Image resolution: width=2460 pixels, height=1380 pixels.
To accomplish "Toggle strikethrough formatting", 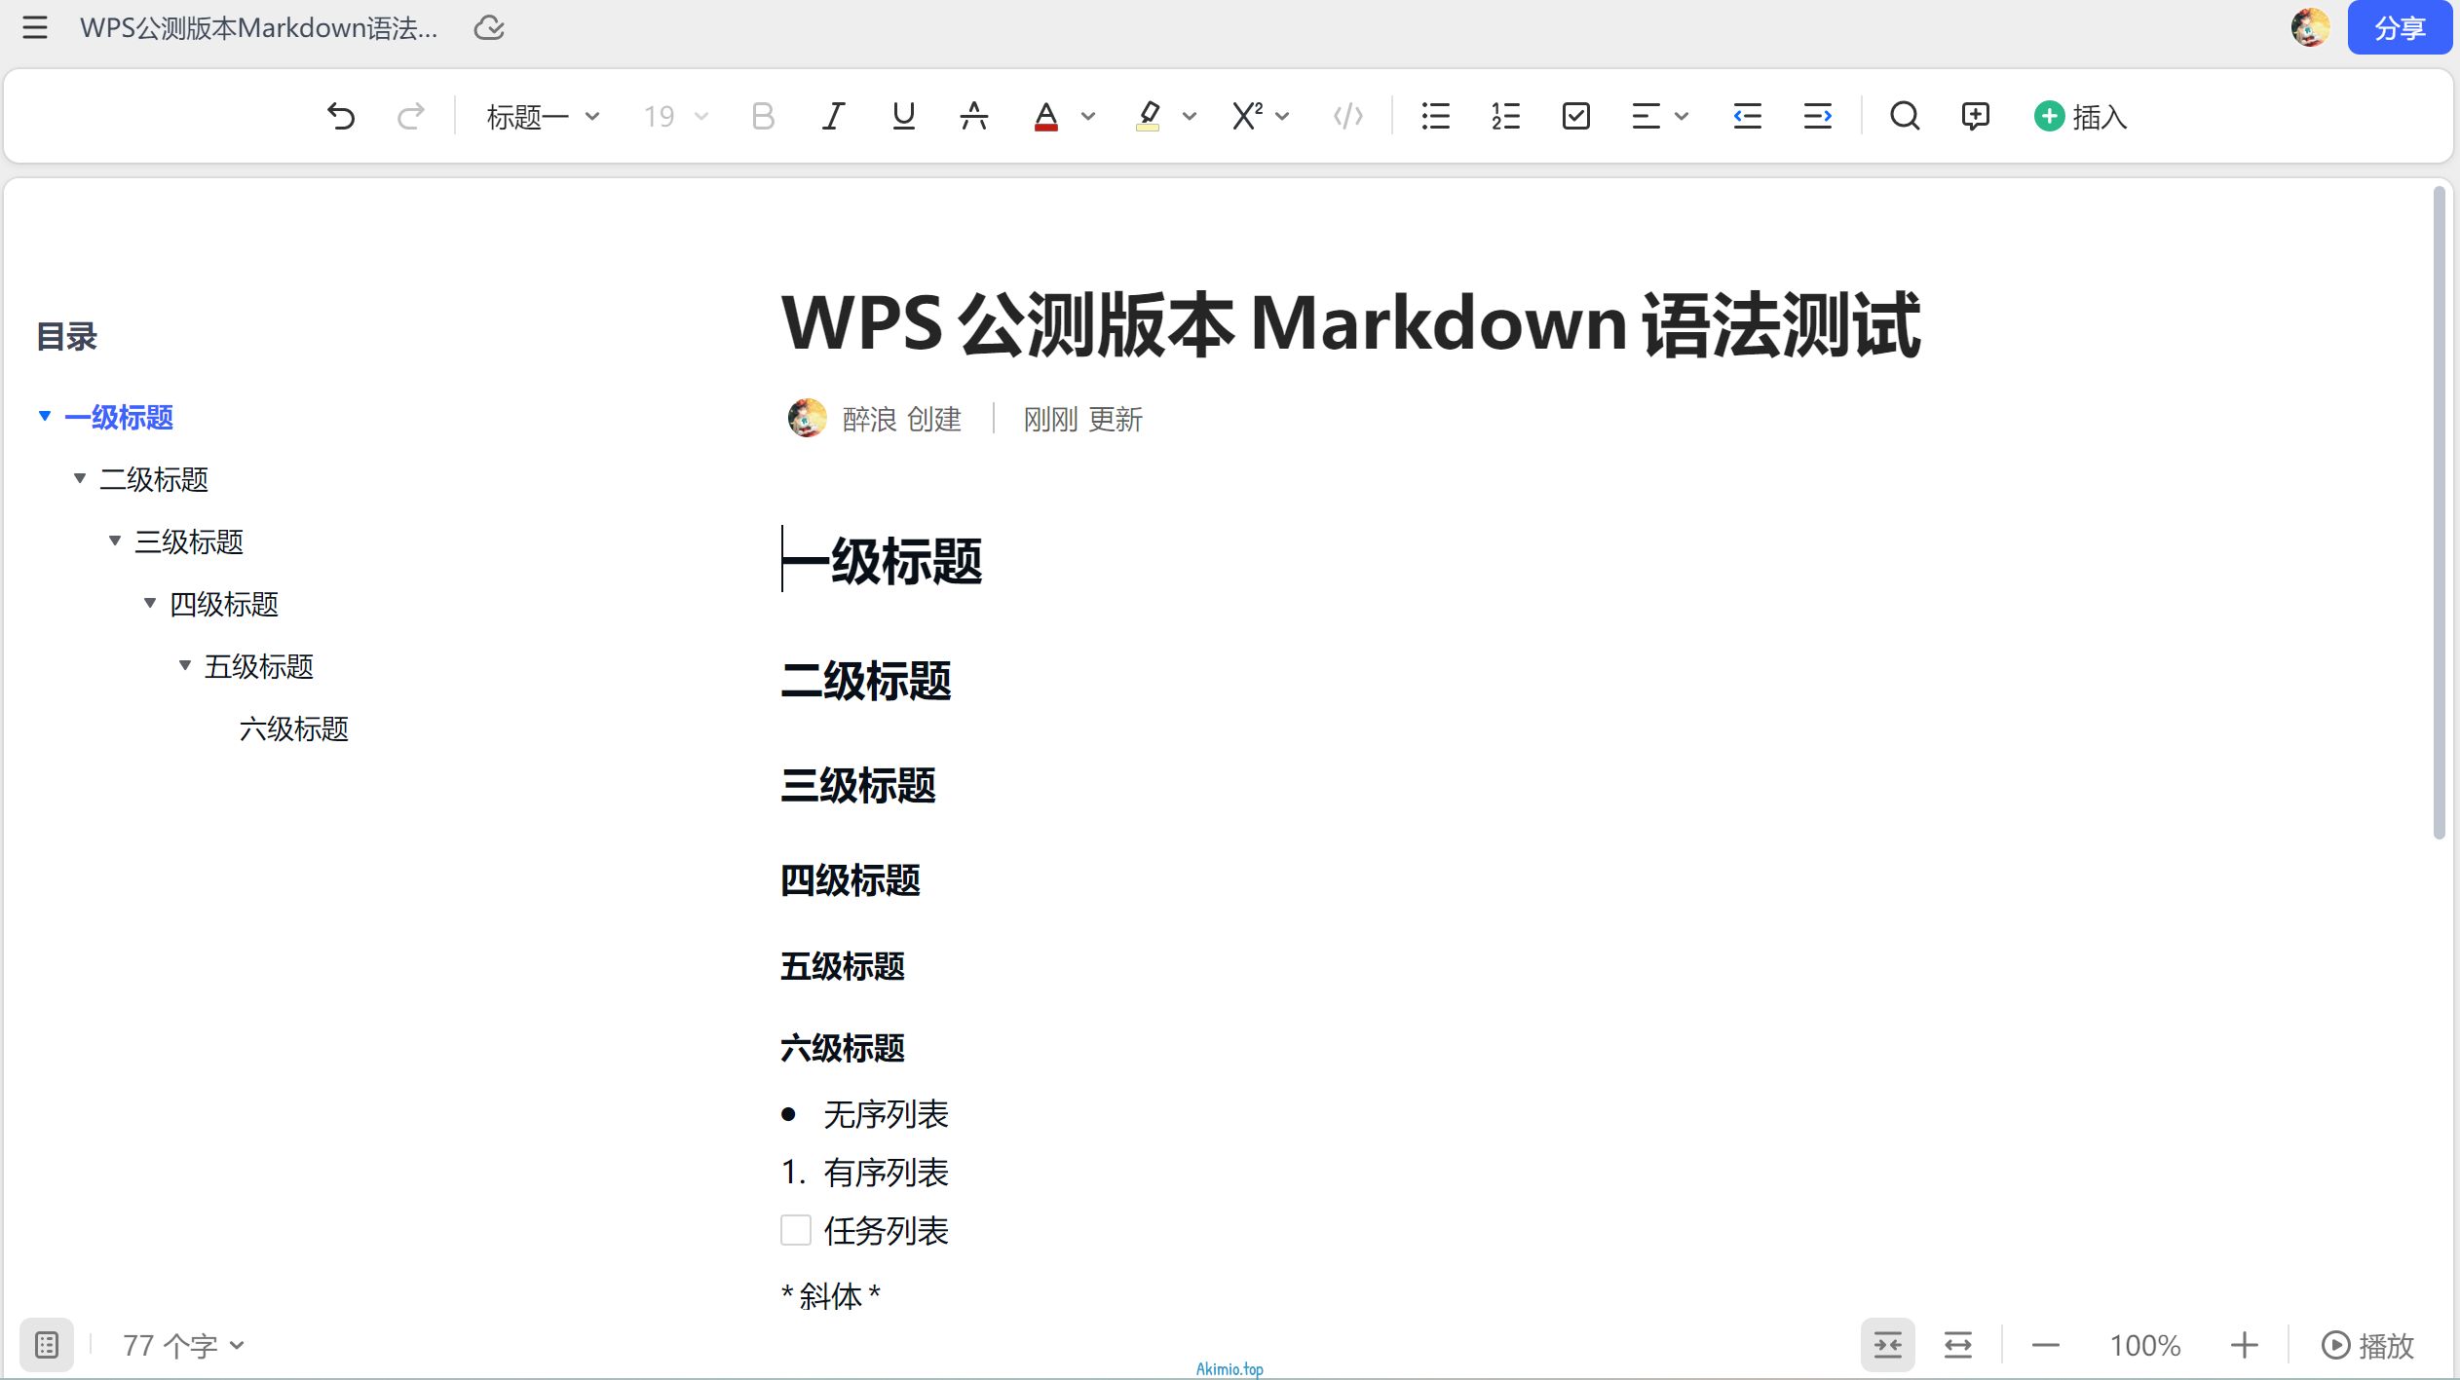I will click(x=973, y=116).
